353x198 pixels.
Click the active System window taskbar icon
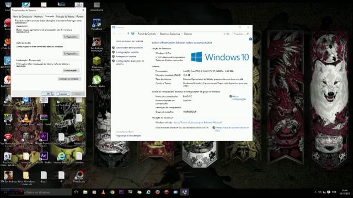click(x=184, y=192)
